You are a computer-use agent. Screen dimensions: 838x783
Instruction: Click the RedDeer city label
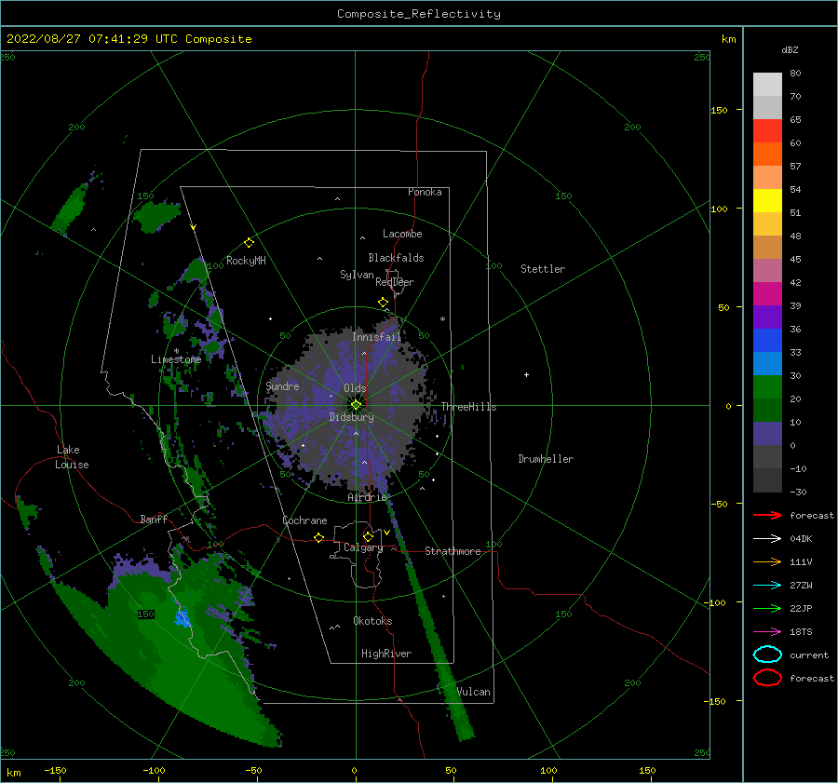point(395,282)
